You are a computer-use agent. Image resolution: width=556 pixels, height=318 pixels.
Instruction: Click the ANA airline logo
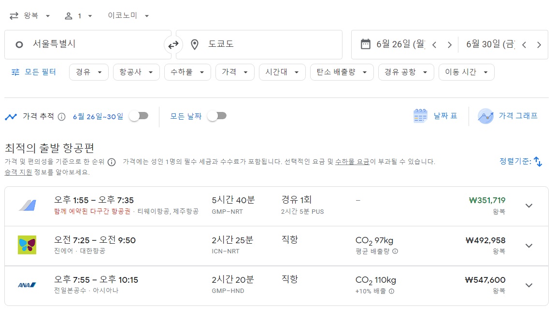pyautogui.click(x=27, y=285)
